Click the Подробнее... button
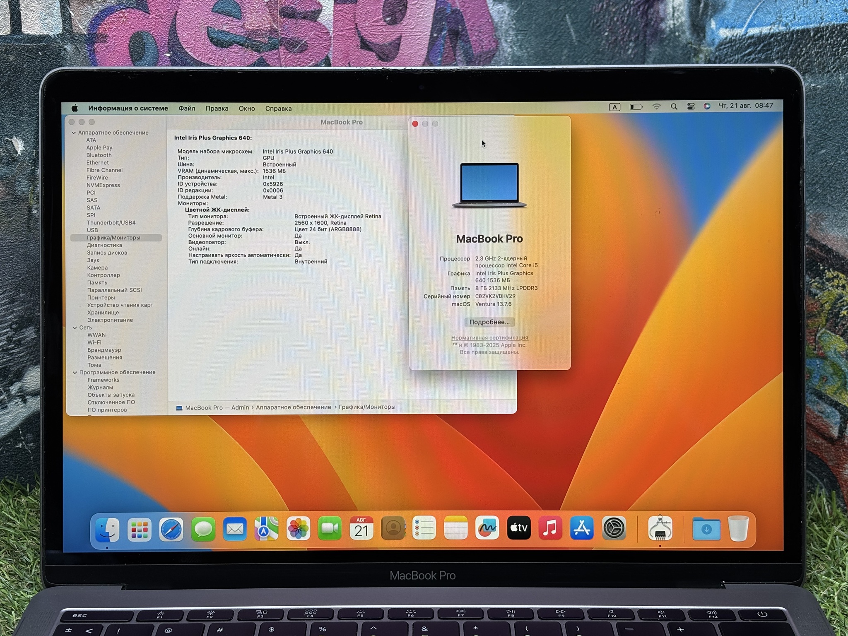The image size is (848, 636). (x=489, y=322)
